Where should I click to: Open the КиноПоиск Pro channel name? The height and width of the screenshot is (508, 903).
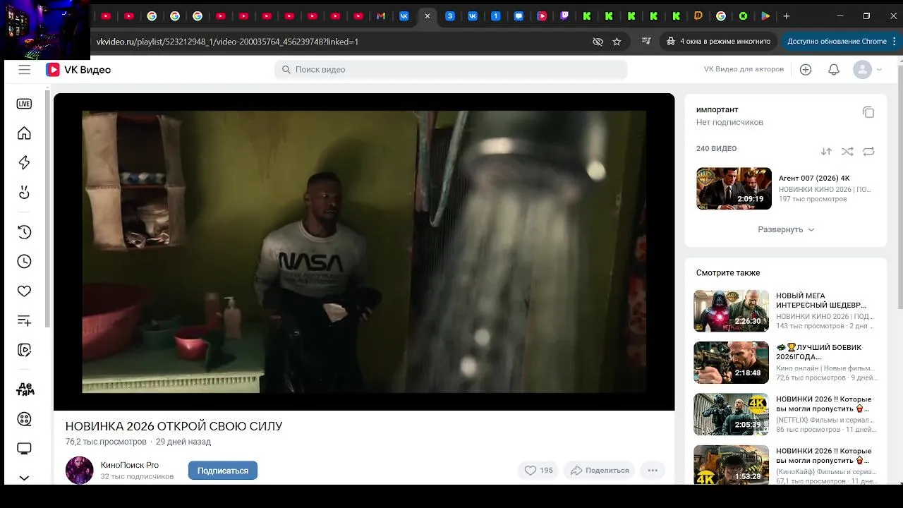pos(130,465)
